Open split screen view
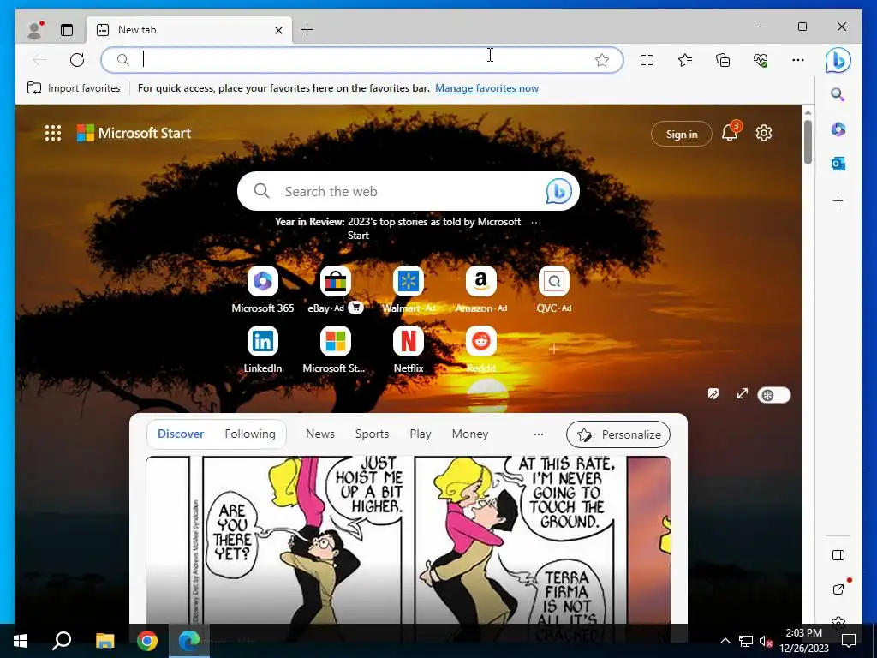 (647, 60)
